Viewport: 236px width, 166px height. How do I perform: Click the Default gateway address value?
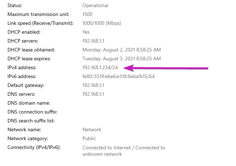point(93,85)
